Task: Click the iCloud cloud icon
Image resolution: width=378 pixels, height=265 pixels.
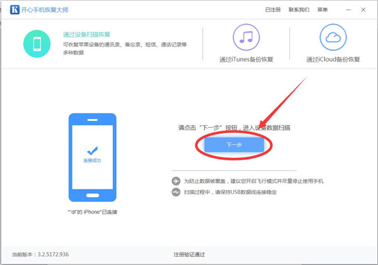Action: click(x=333, y=37)
